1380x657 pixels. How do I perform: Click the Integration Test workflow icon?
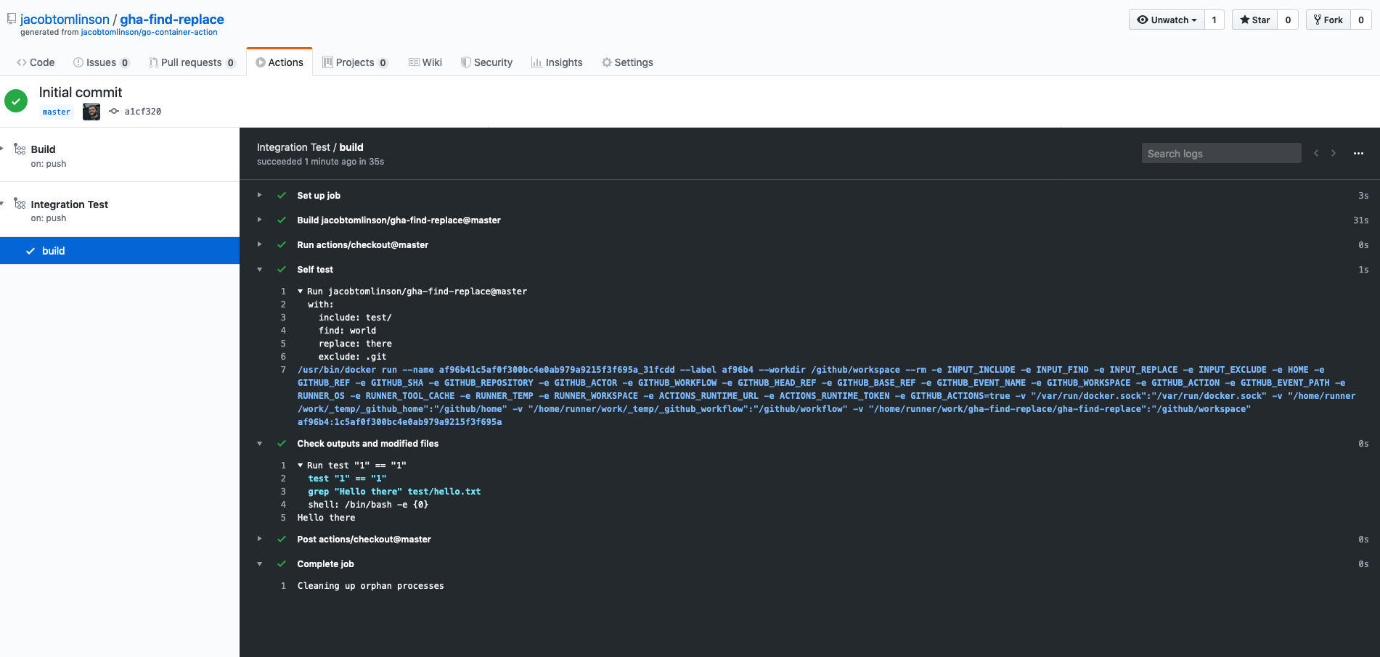click(x=20, y=204)
